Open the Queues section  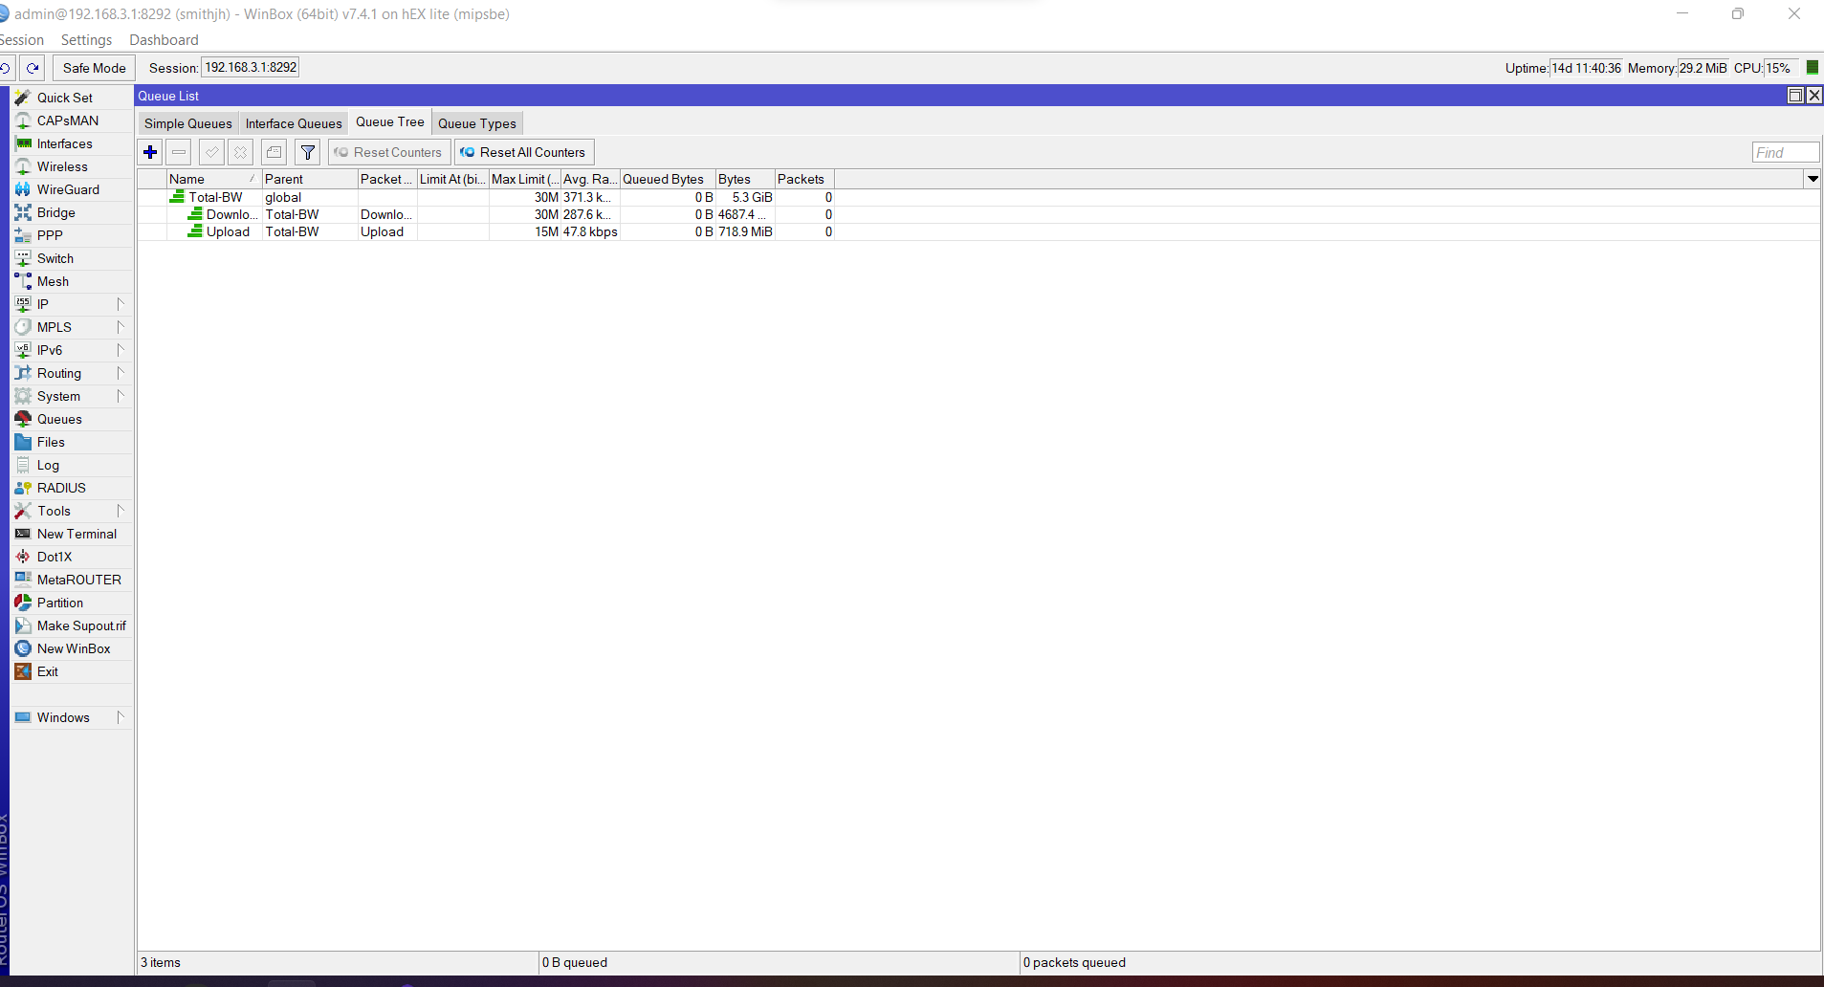[x=72, y=419]
